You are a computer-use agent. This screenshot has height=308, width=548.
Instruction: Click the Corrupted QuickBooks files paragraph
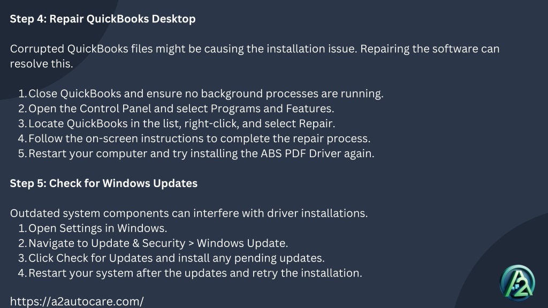[x=254, y=56]
